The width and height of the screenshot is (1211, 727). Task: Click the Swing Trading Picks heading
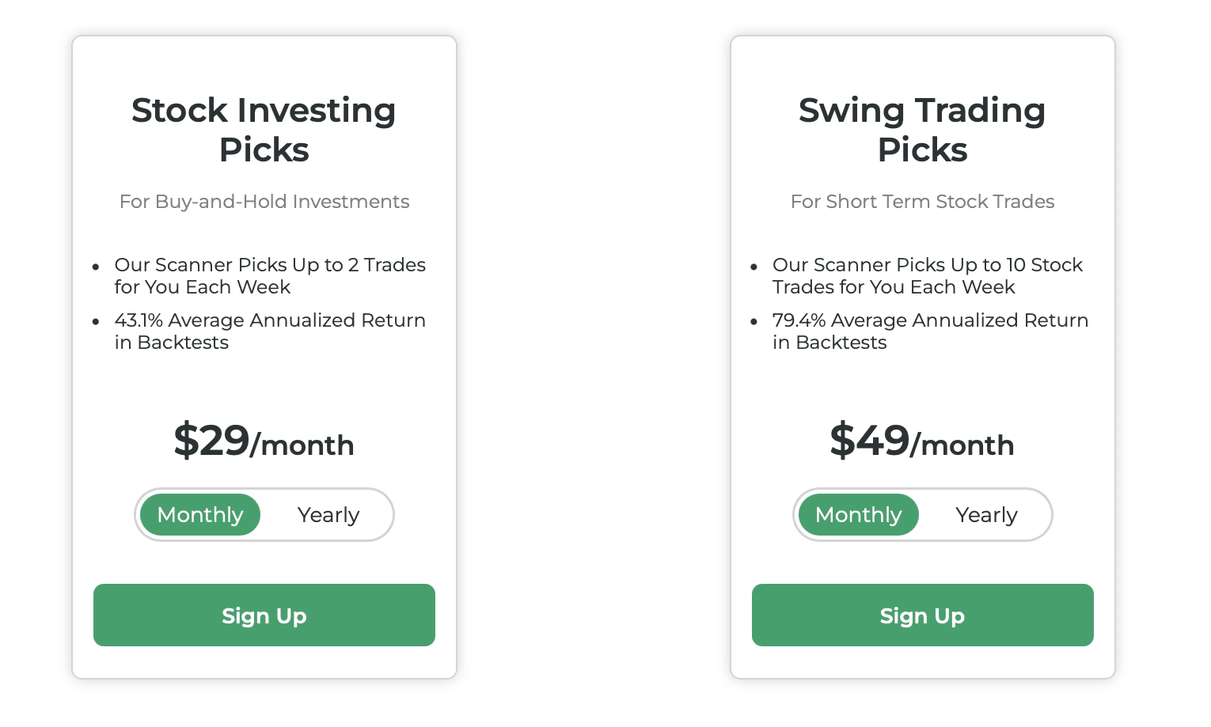pyautogui.click(x=923, y=130)
